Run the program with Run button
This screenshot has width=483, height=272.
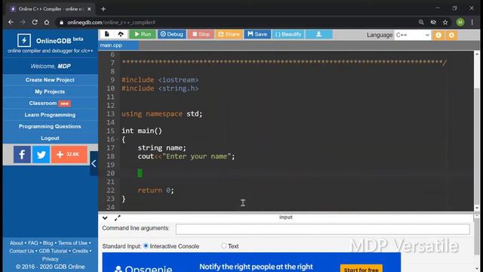pos(143,34)
